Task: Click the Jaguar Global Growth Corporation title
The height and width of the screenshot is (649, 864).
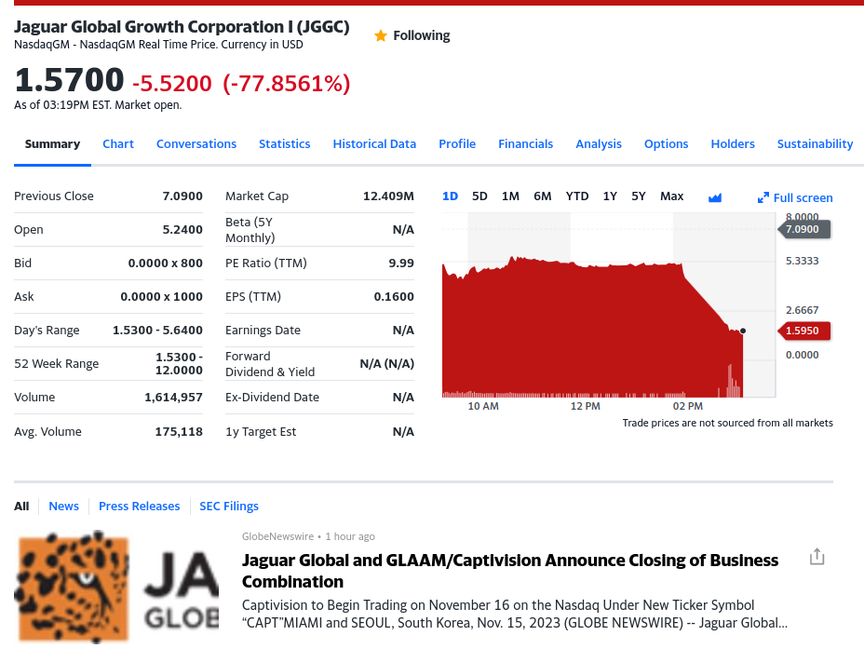Action: tap(182, 26)
